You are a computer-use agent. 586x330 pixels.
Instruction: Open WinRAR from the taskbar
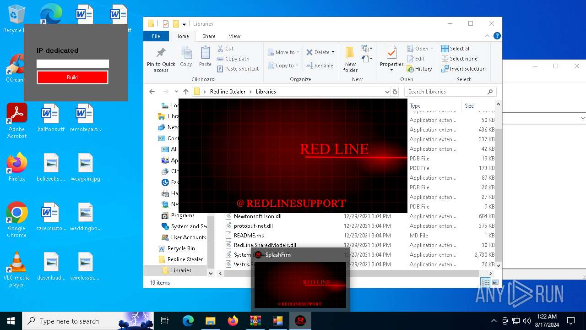point(255,321)
